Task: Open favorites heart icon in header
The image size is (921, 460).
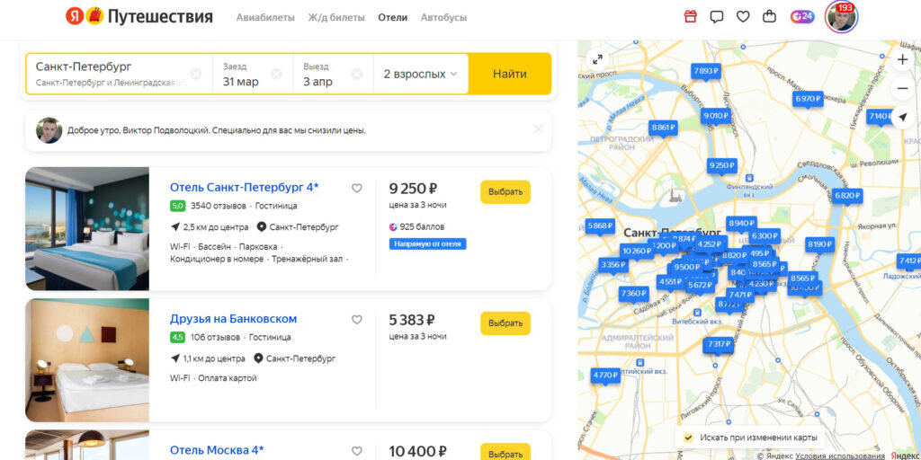Action: pos(743,16)
